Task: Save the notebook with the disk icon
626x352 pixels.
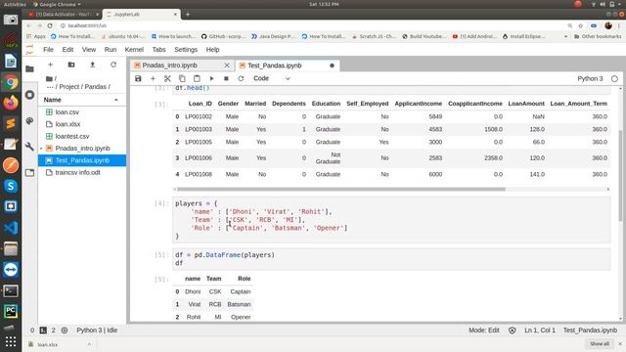Action: [x=138, y=78]
